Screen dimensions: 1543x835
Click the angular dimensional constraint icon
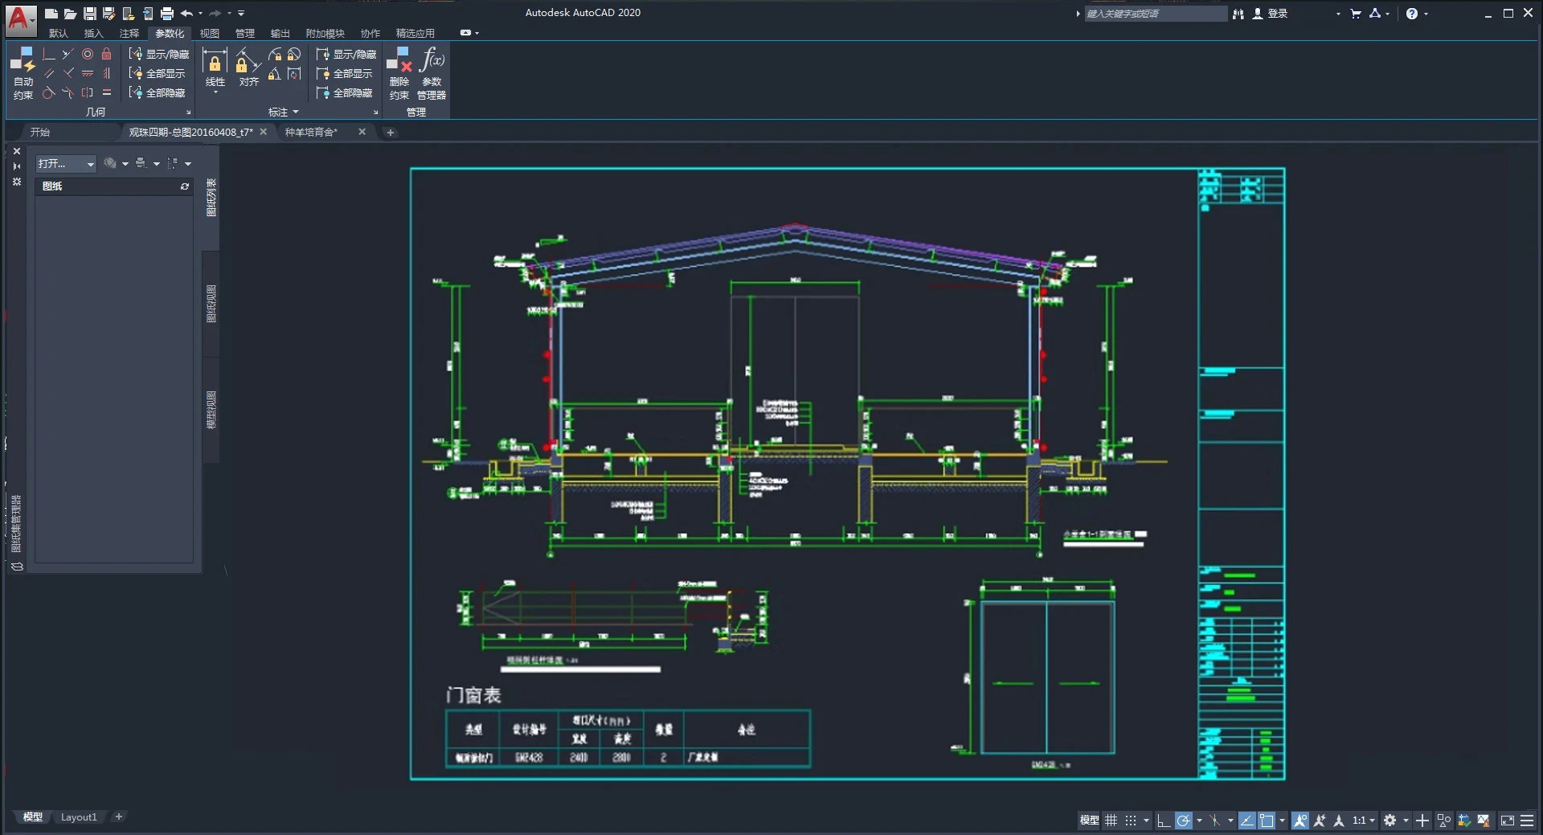pos(275,74)
